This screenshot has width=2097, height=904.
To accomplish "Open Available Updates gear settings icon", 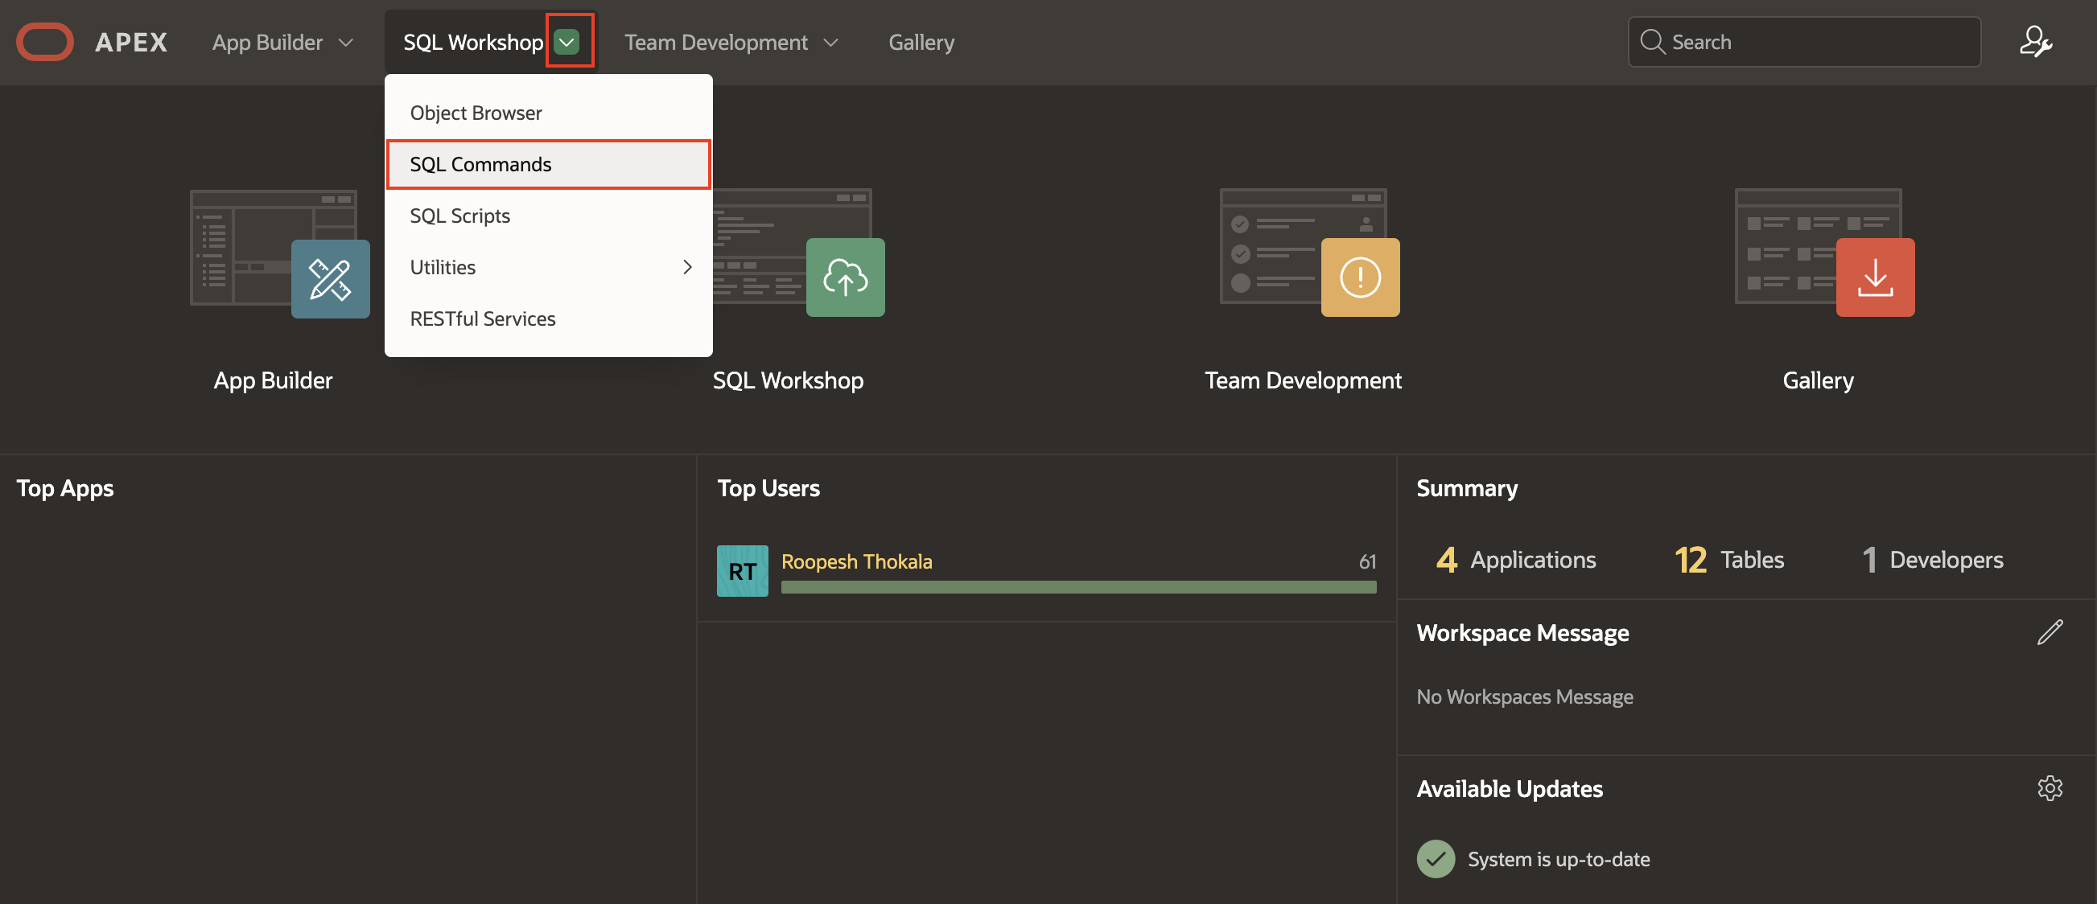I will [2050, 787].
